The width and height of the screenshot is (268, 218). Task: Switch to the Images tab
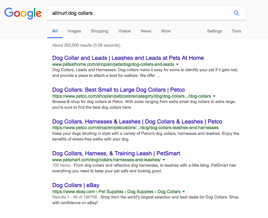click(74, 31)
